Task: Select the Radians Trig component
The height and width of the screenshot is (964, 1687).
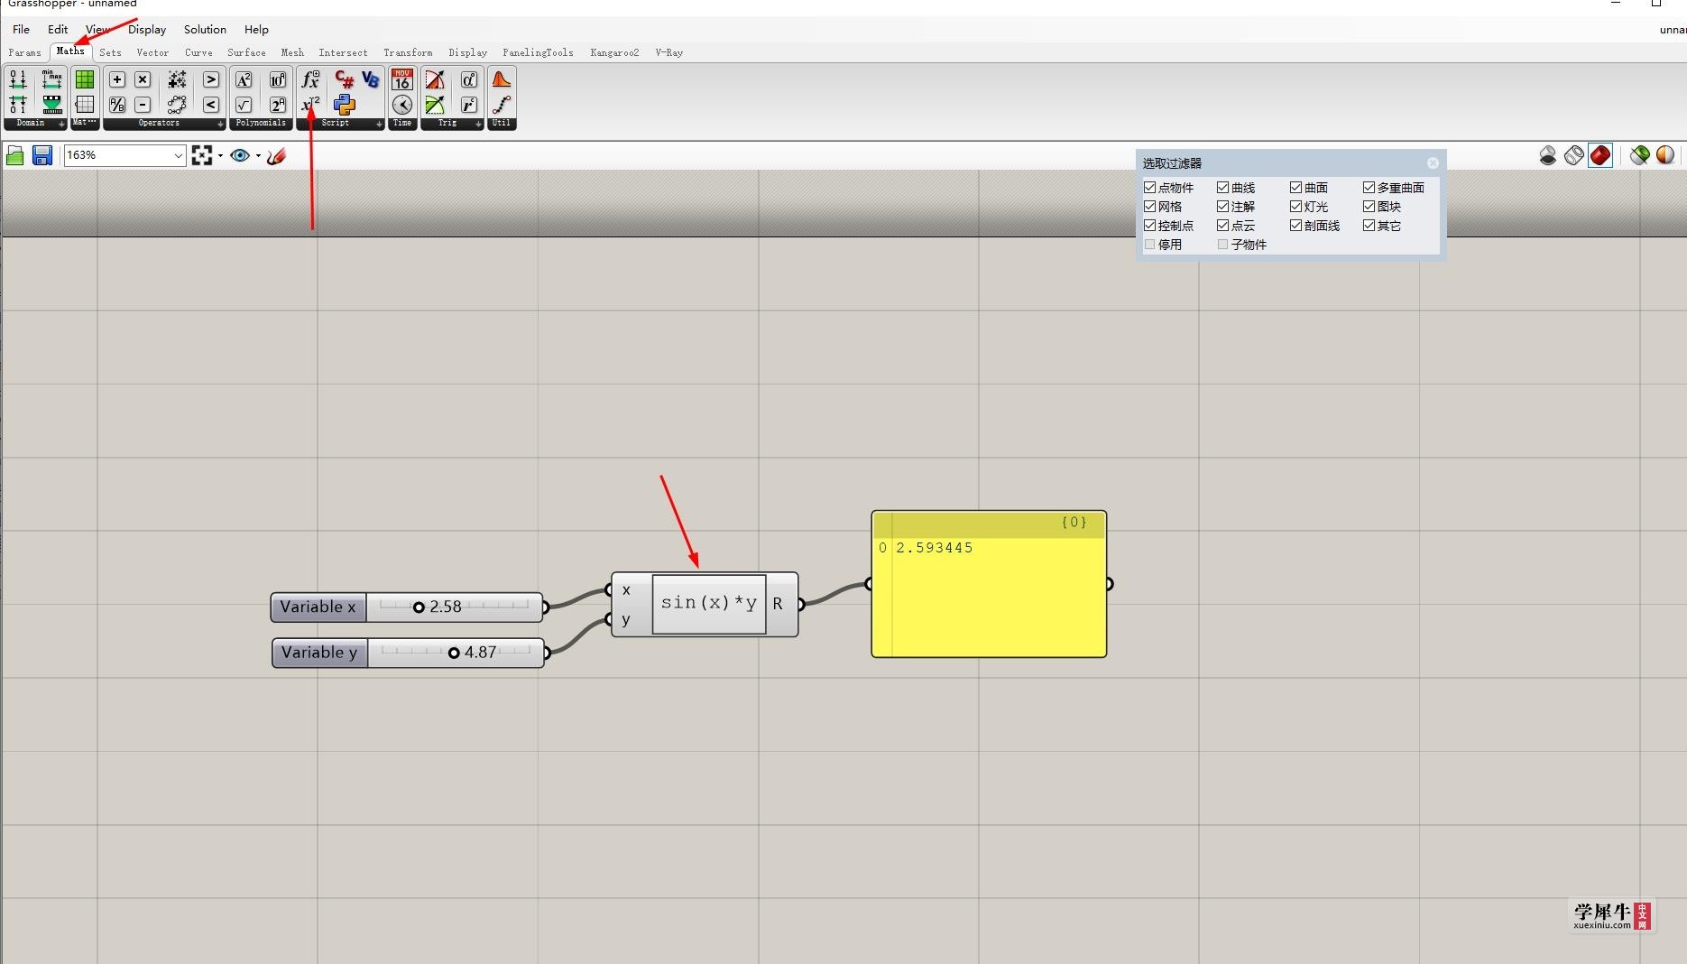Action: [x=469, y=105]
